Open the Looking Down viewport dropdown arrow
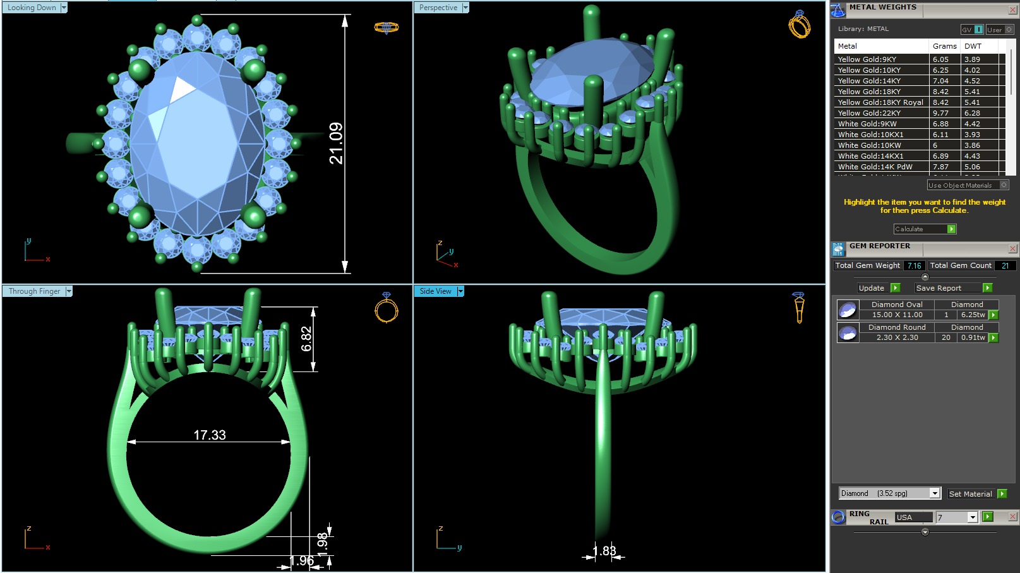The height and width of the screenshot is (573, 1020). (x=64, y=8)
